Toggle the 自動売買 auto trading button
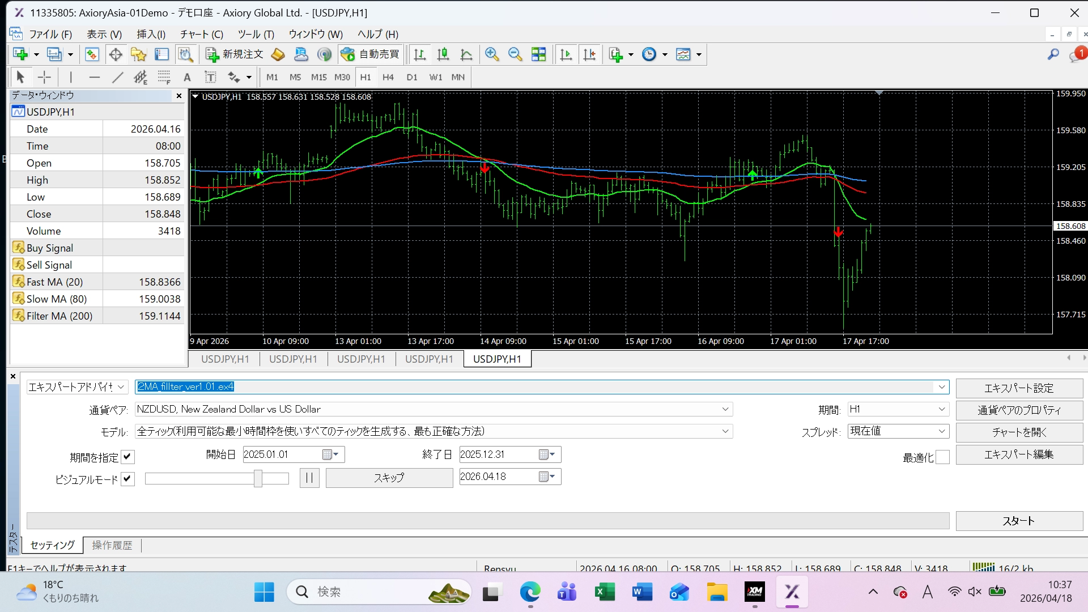This screenshot has height=612, width=1088. coord(371,54)
